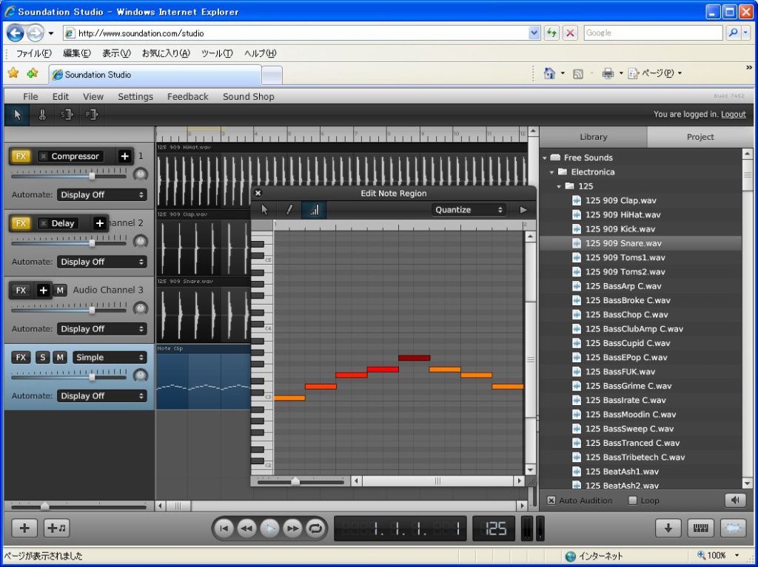Viewport: 758px width, 567px height.
Task: Click the speaker audition button in library
Action: (735, 500)
